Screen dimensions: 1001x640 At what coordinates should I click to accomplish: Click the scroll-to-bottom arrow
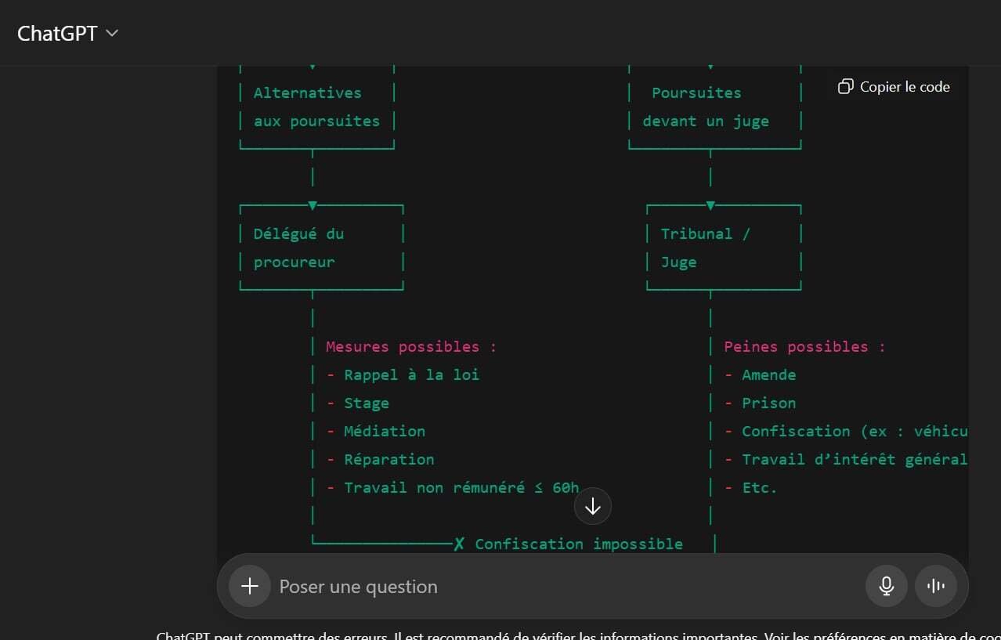592,507
